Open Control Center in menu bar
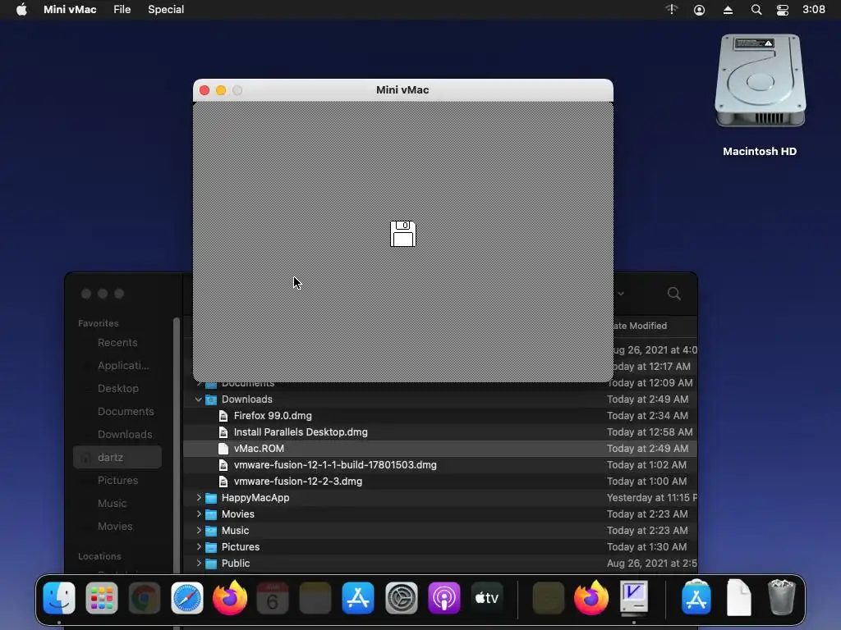The width and height of the screenshot is (841, 630). coord(783,10)
